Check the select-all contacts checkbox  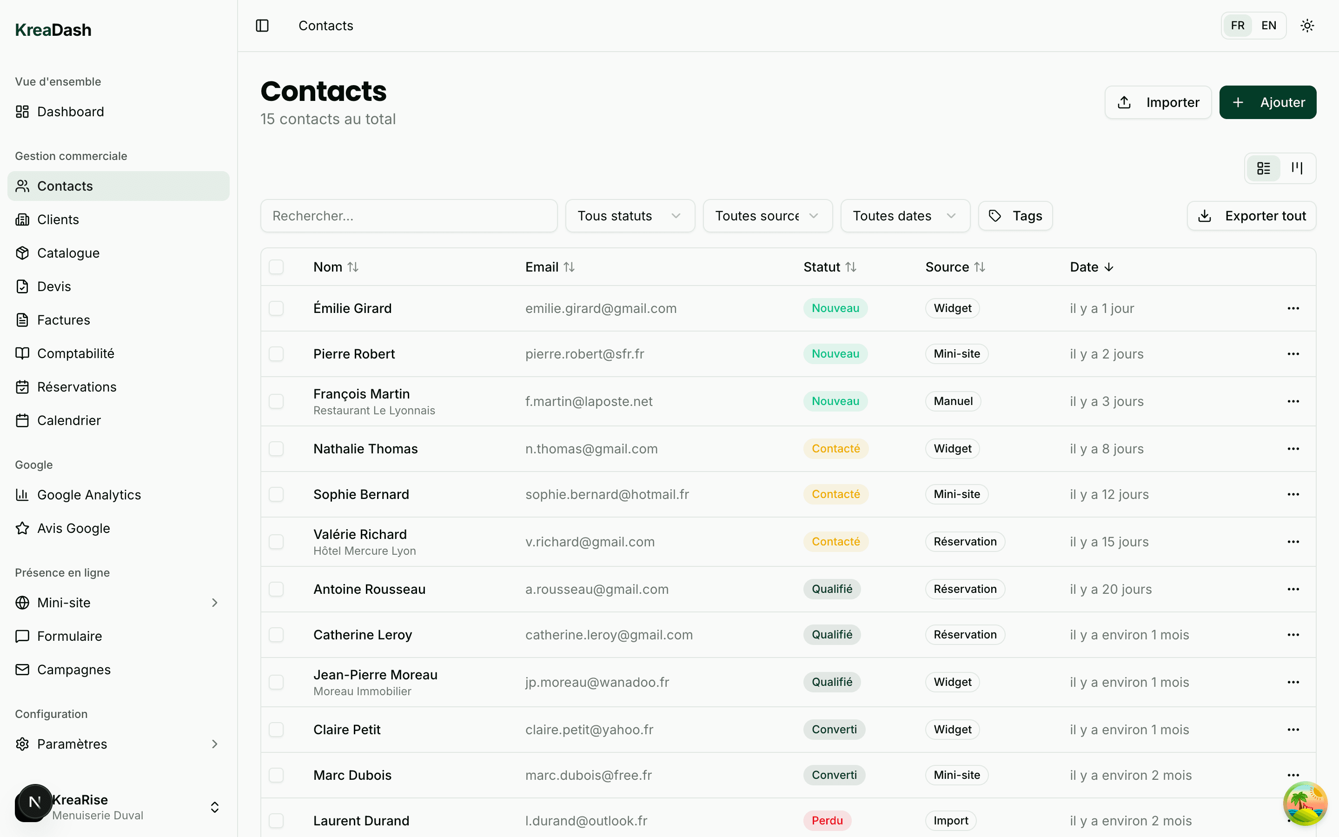click(x=277, y=267)
